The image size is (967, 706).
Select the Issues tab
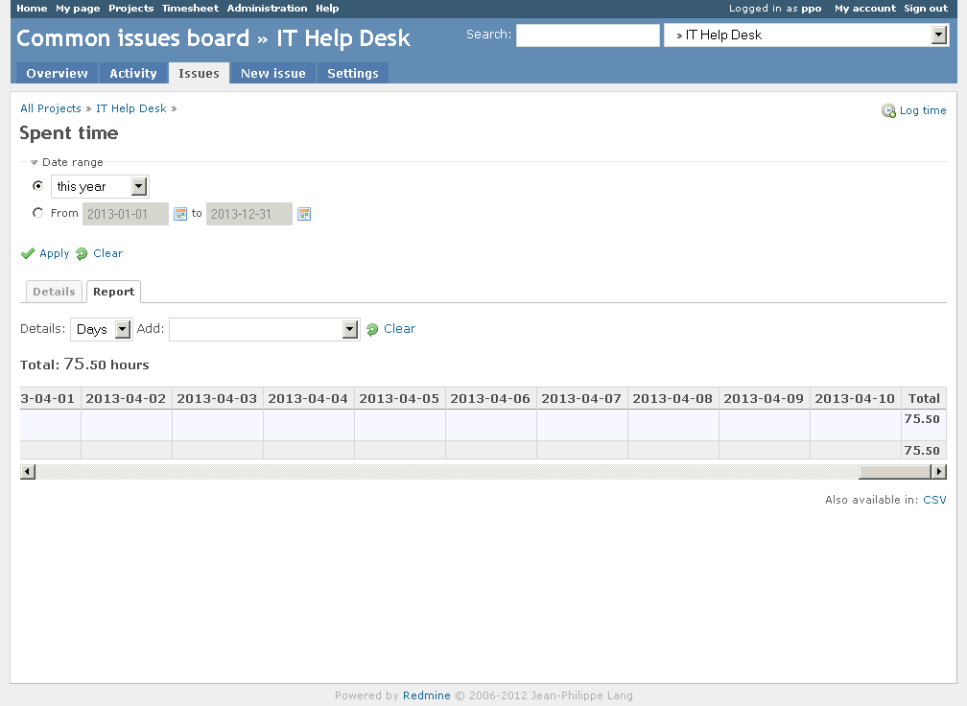[x=199, y=73]
